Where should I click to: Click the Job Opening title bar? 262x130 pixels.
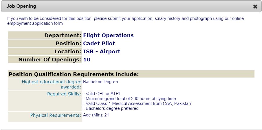pos(116,6)
